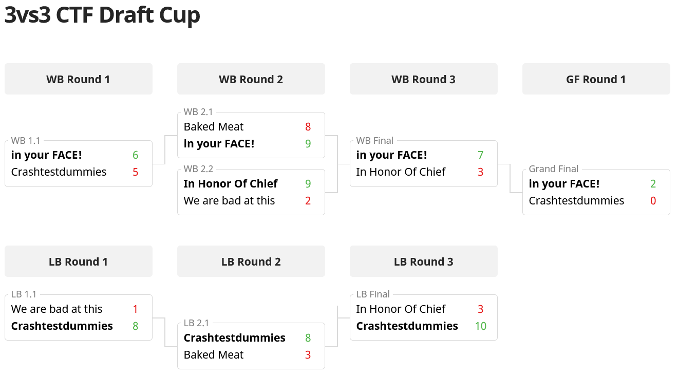Select Baked Meat in match LB 2.1
The image size is (678, 375).
(x=214, y=354)
